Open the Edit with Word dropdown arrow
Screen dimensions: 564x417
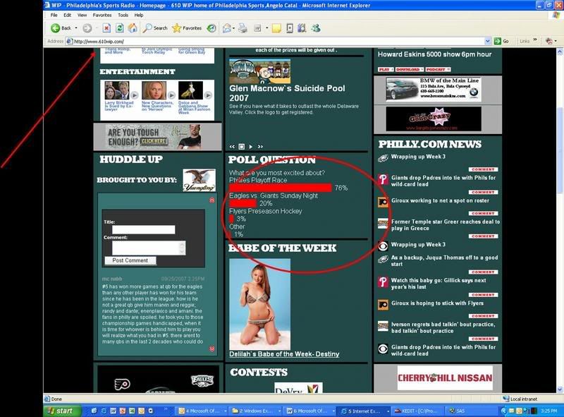(x=267, y=28)
